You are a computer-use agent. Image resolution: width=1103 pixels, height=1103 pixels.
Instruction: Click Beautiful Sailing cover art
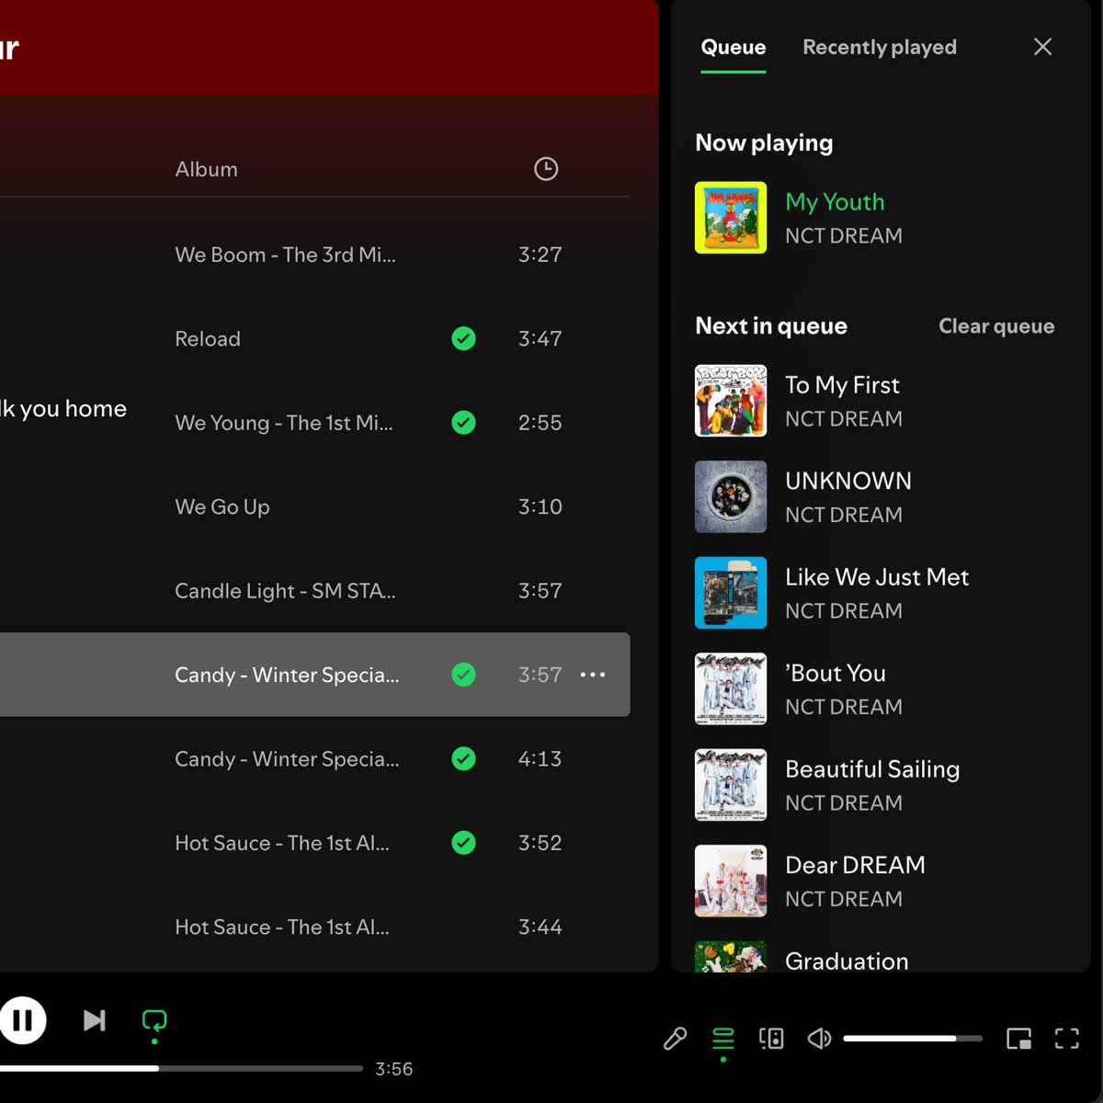point(731,785)
